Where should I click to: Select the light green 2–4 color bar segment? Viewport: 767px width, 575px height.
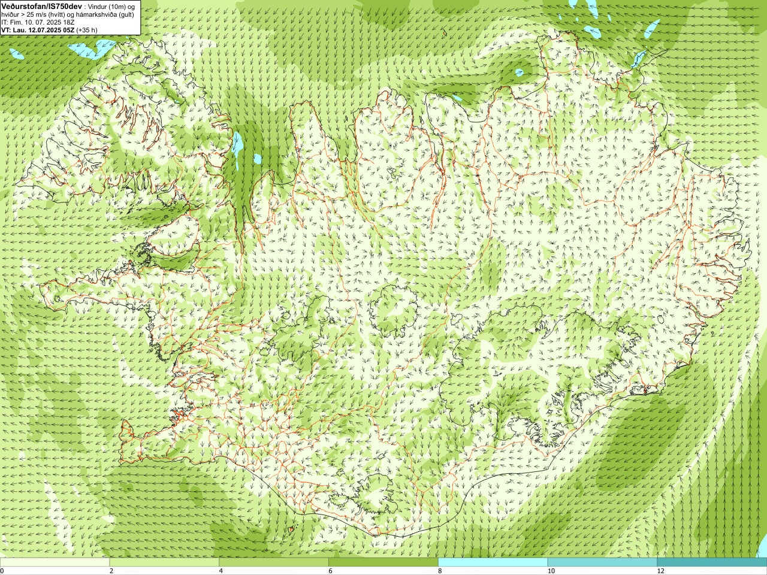pos(164,562)
